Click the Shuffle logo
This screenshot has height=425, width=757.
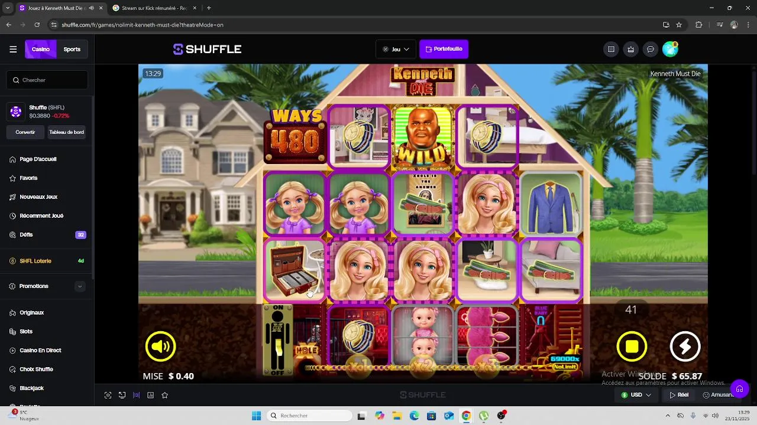tap(207, 50)
